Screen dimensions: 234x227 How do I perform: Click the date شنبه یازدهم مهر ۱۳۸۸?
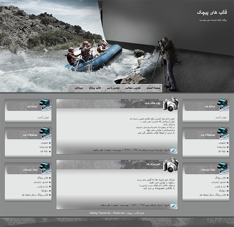[151, 205]
